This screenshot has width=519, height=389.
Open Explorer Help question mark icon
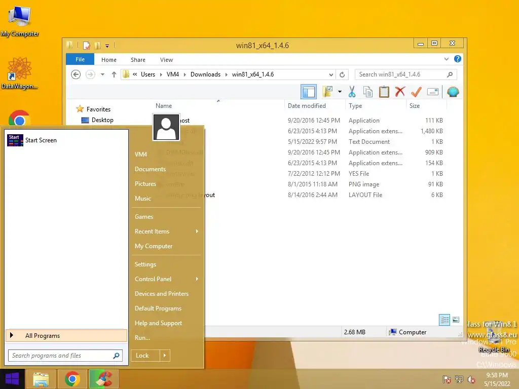coord(458,59)
